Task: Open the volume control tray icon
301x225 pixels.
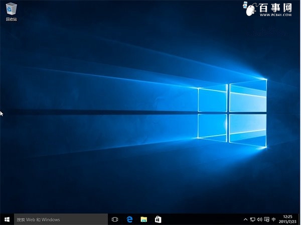Action: tap(259, 219)
